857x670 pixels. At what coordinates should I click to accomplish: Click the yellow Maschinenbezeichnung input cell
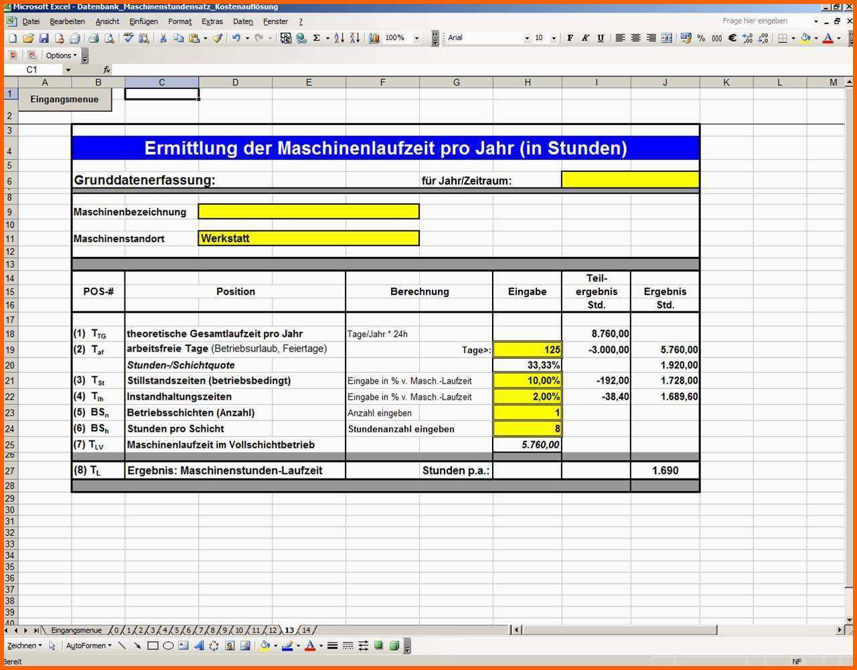(309, 212)
